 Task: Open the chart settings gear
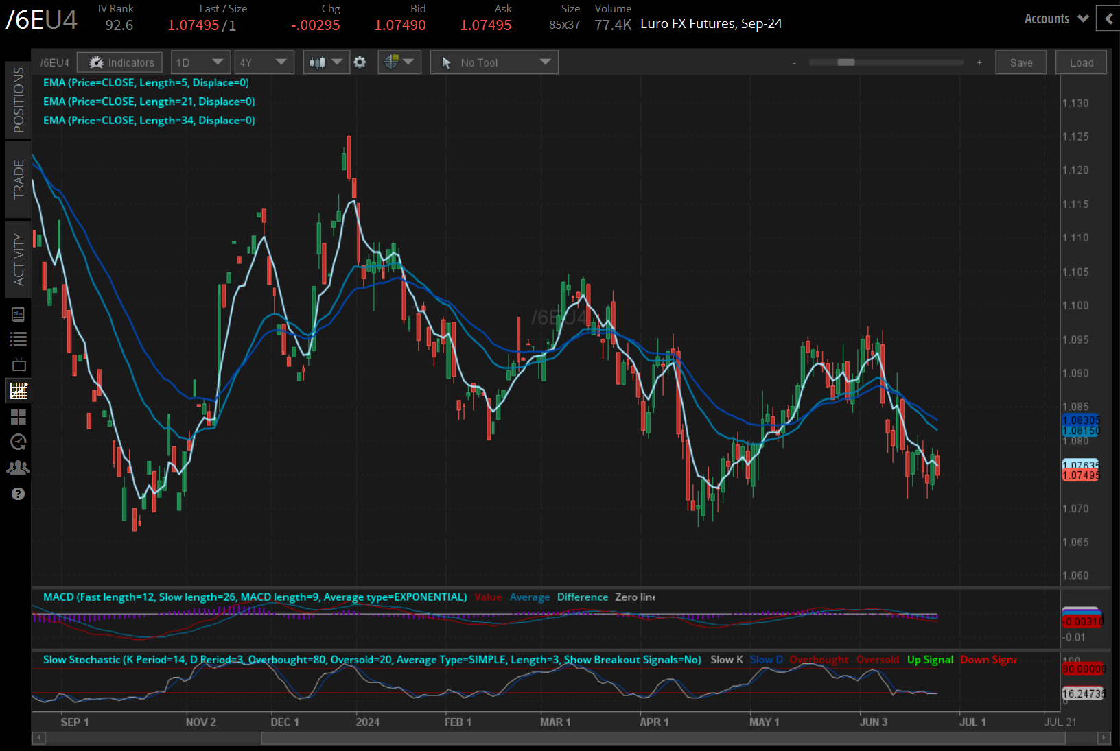tap(360, 62)
